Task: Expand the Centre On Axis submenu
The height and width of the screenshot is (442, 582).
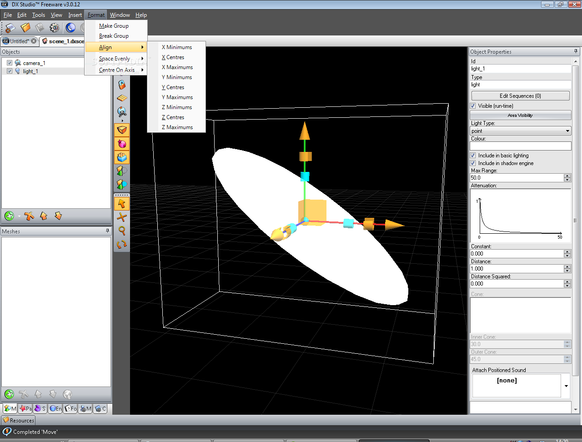Action: (116, 70)
